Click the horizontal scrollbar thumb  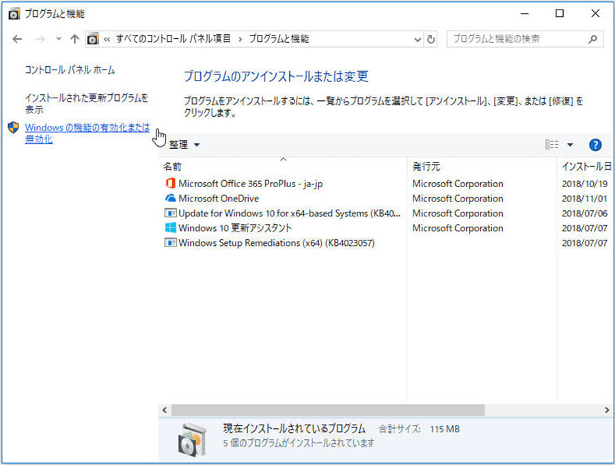pos(328,410)
